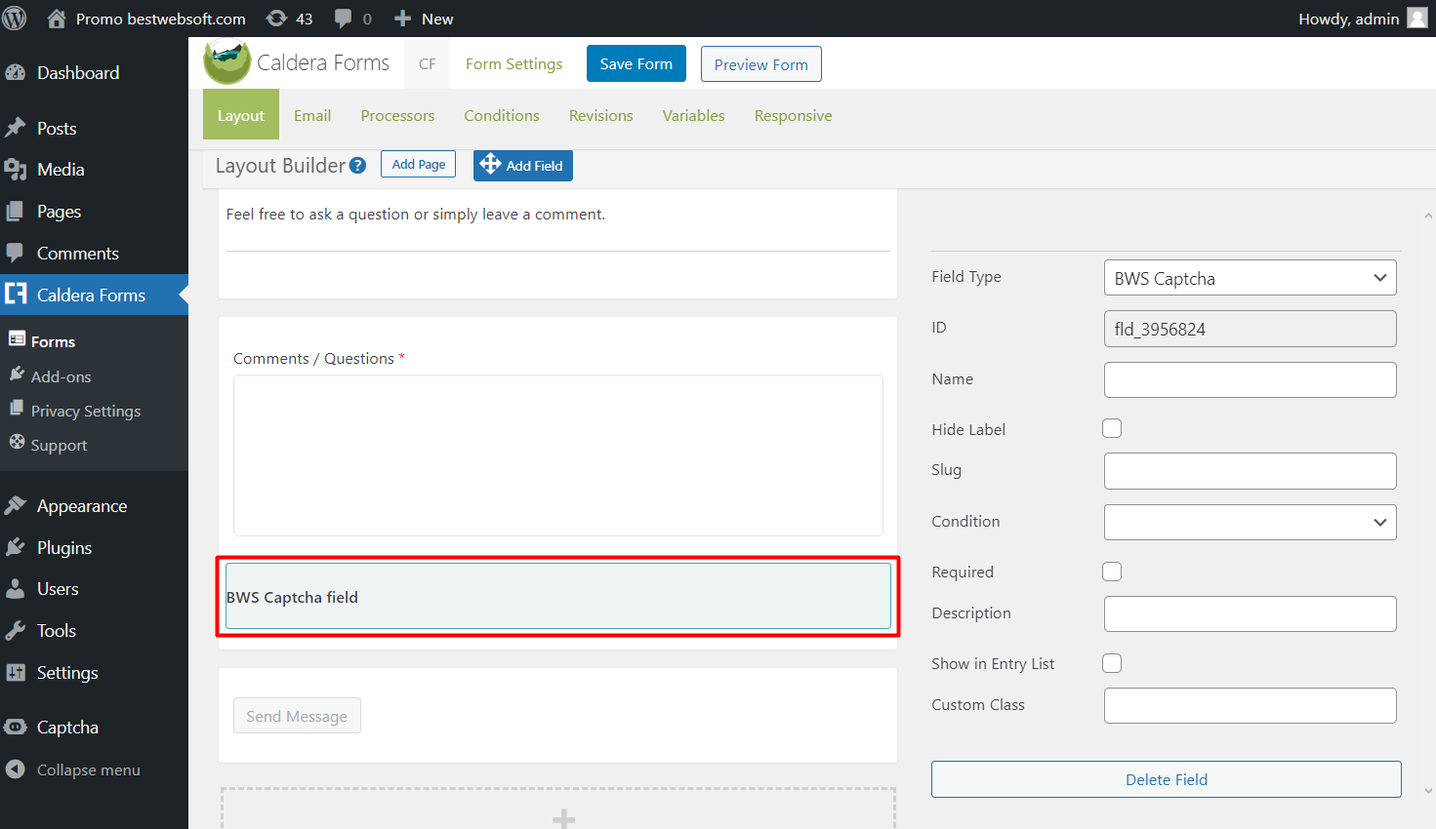The image size is (1436, 829).
Task: Click into the Description input field
Action: [1250, 613]
